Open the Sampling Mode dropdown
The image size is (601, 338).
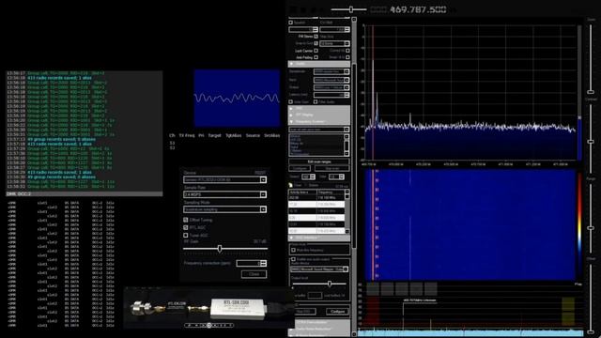coord(224,209)
